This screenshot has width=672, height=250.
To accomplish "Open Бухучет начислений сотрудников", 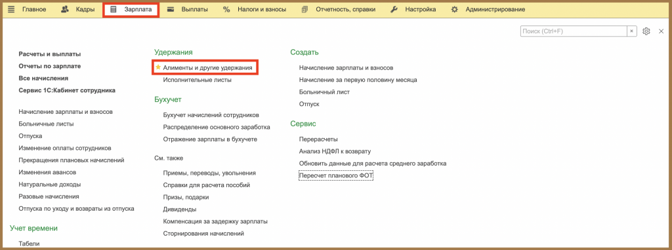I will click(211, 115).
